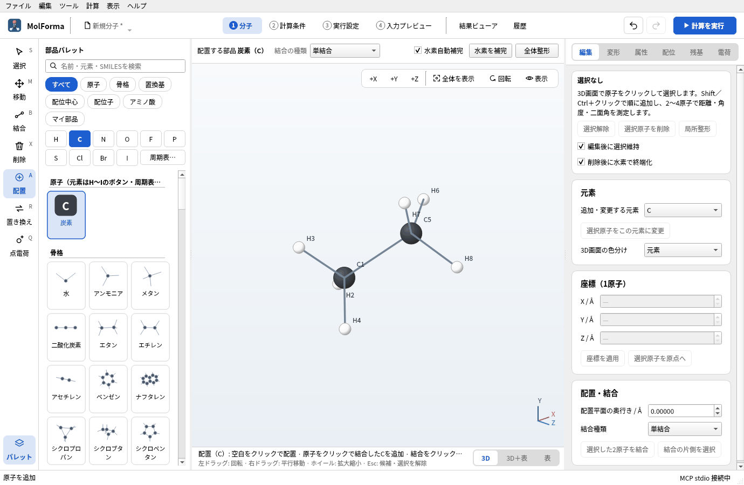Image resolution: width=744 pixels, height=485 pixels.
Task: Select the 炭素 atom part
Action: (x=66, y=214)
